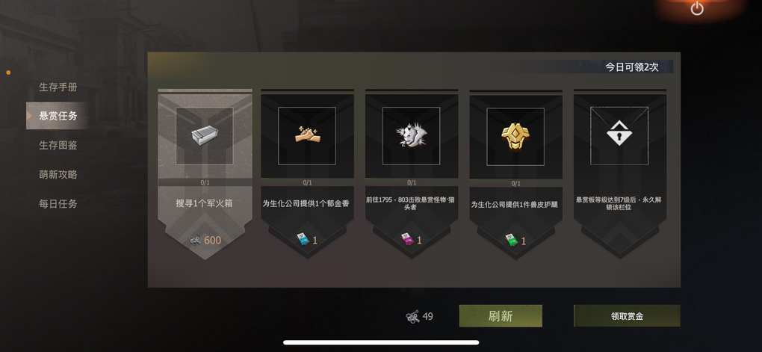
Task: Tap the blue reward ticket icon
Action: (303, 239)
